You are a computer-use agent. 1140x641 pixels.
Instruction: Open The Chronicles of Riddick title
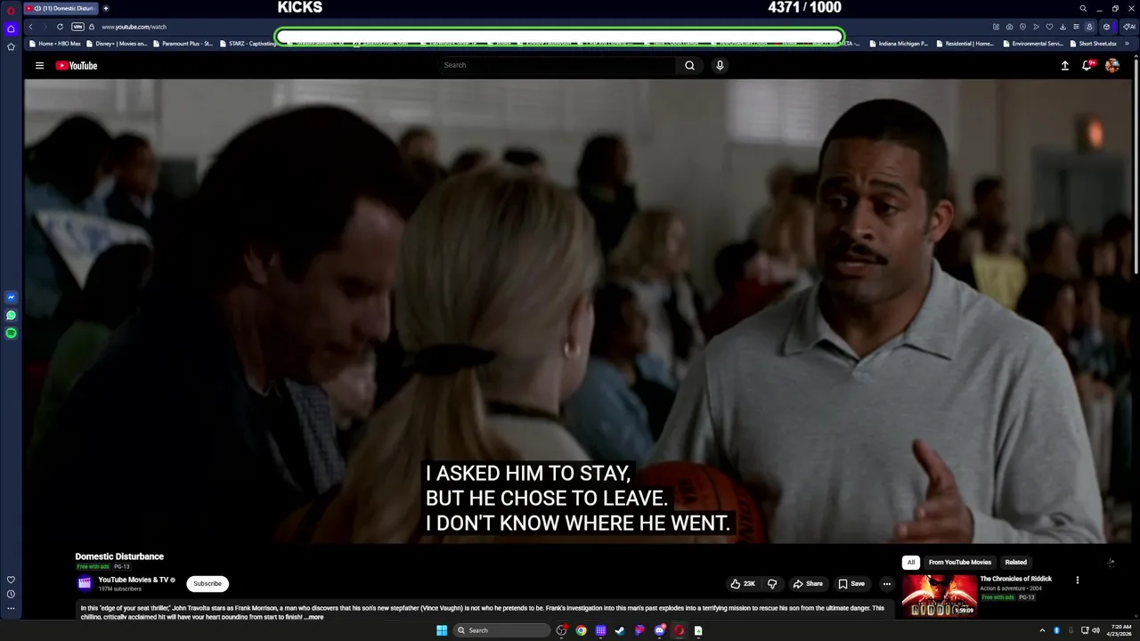(1016, 579)
